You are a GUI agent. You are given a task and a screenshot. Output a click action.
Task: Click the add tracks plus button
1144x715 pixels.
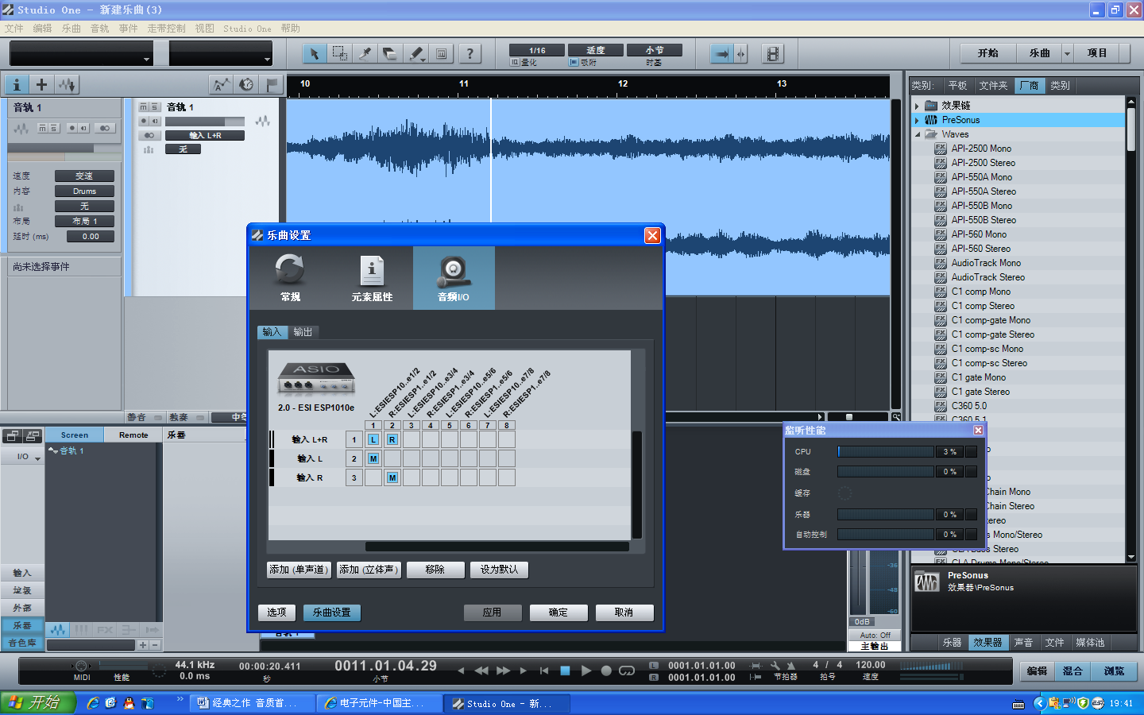(41, 84)
